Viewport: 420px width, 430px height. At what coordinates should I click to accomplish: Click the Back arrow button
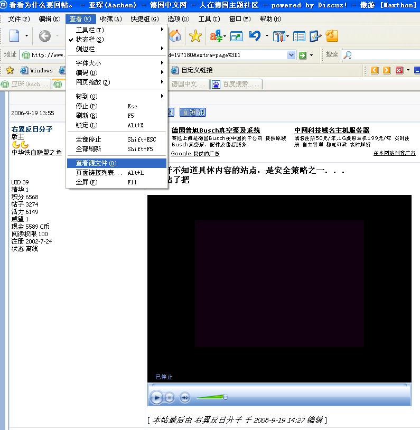45,36
